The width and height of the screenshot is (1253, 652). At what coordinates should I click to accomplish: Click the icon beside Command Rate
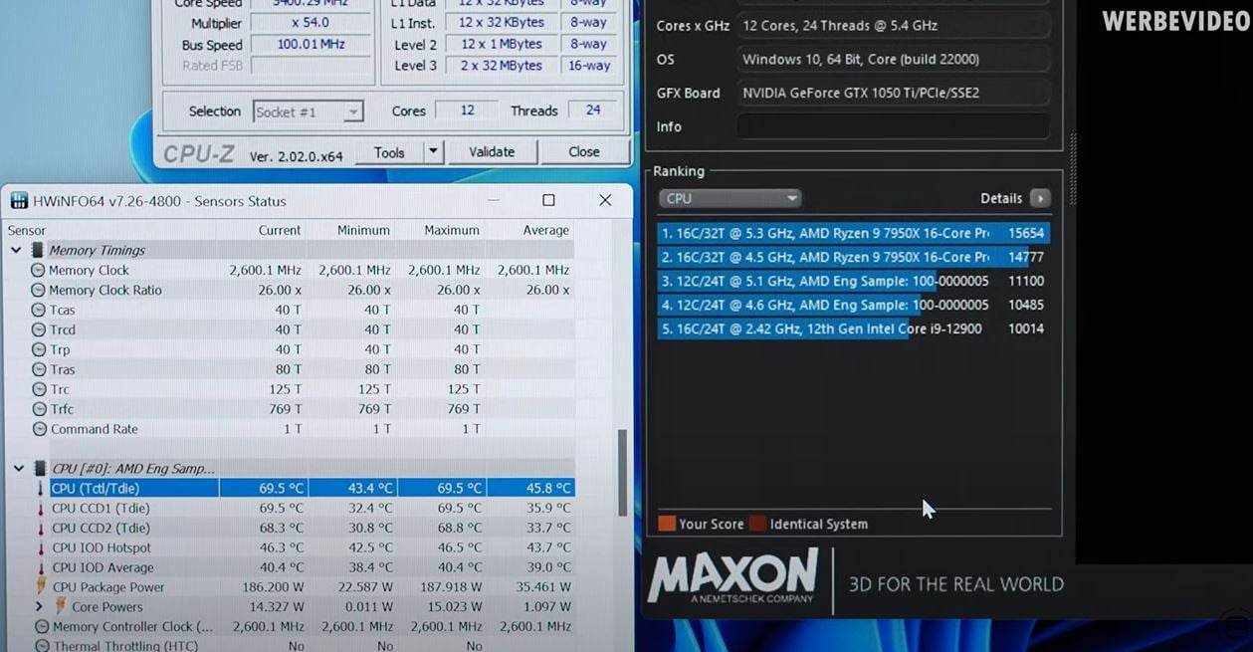pos(39,429)
